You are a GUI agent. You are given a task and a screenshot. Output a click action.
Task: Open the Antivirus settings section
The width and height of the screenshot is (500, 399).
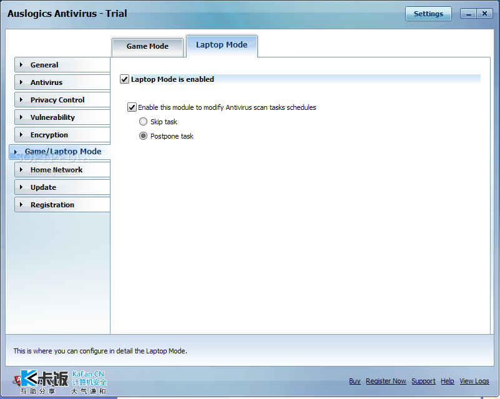point(62,82)
